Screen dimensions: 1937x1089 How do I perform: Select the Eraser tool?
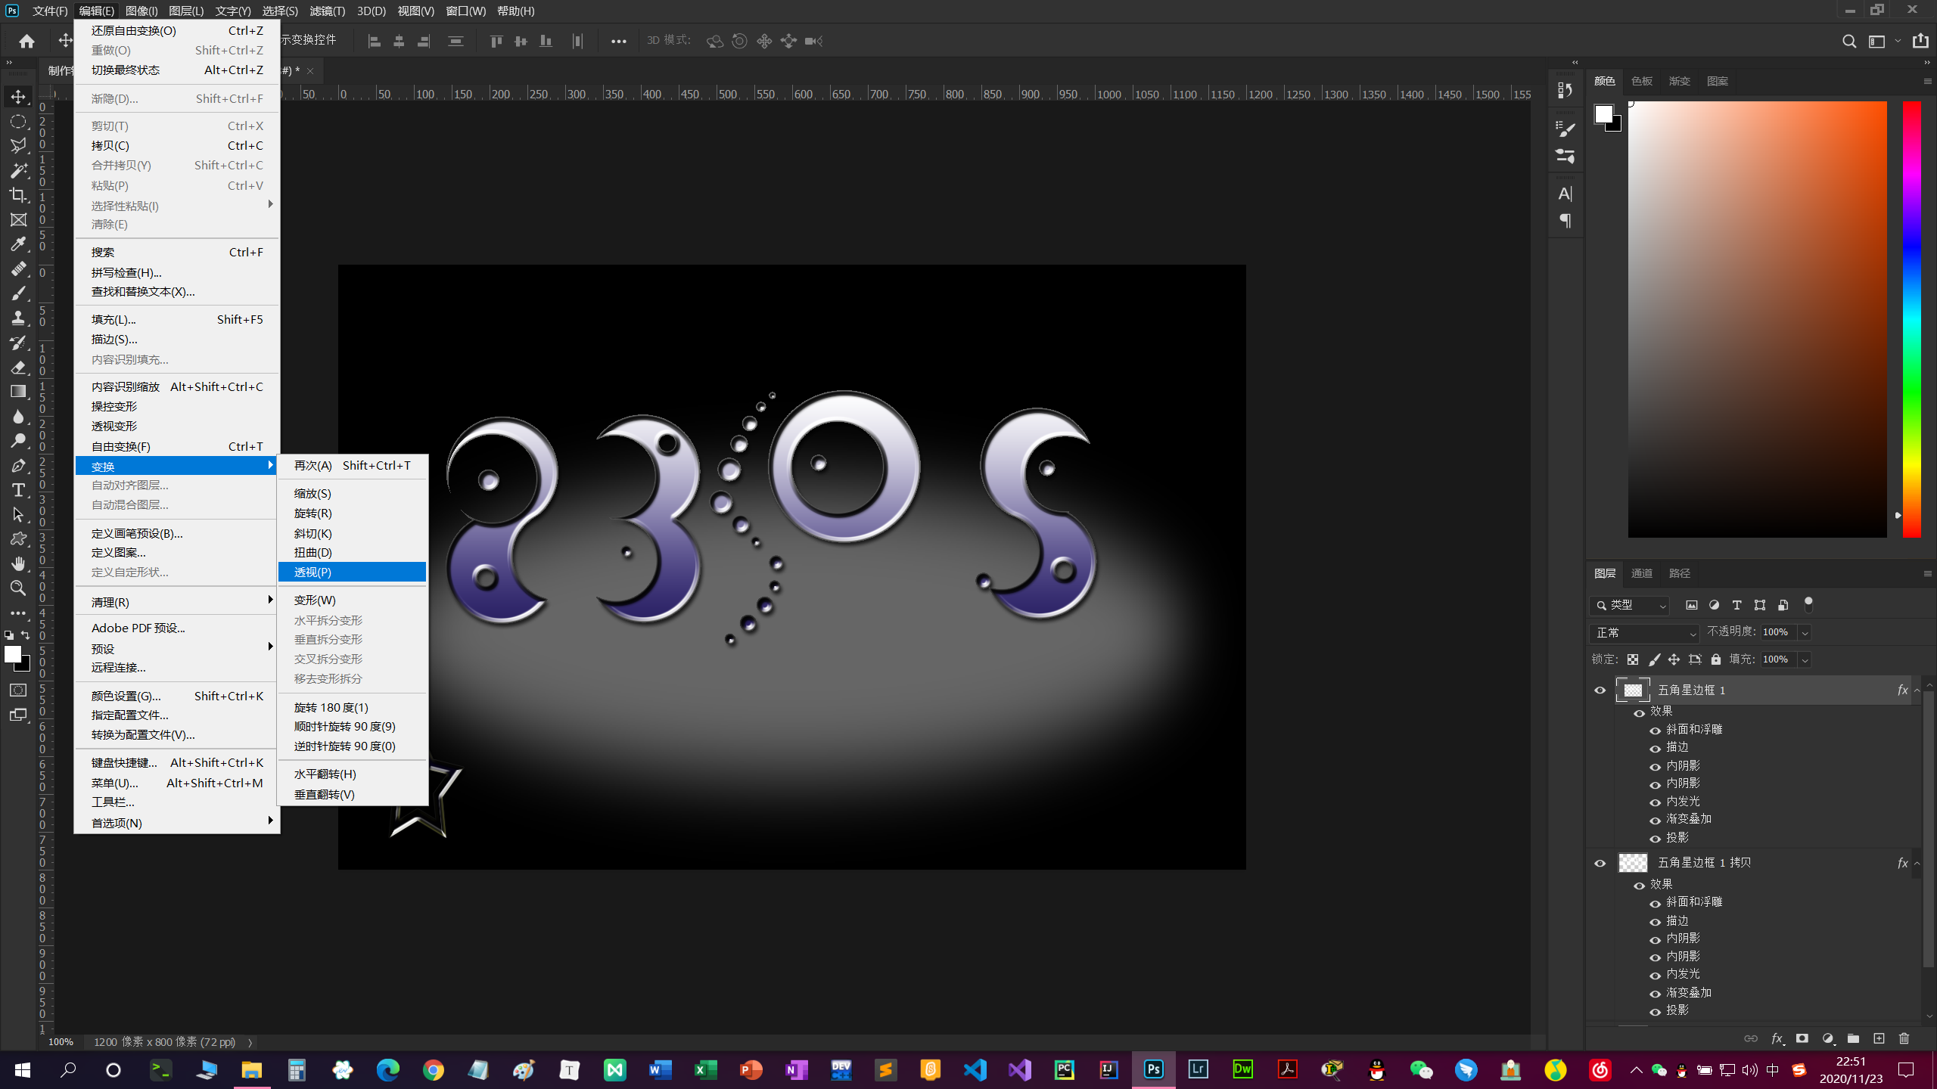[x=18, y=368]
